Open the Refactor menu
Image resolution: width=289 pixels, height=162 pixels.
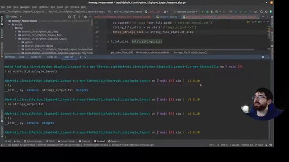click(x=44, y=7)
